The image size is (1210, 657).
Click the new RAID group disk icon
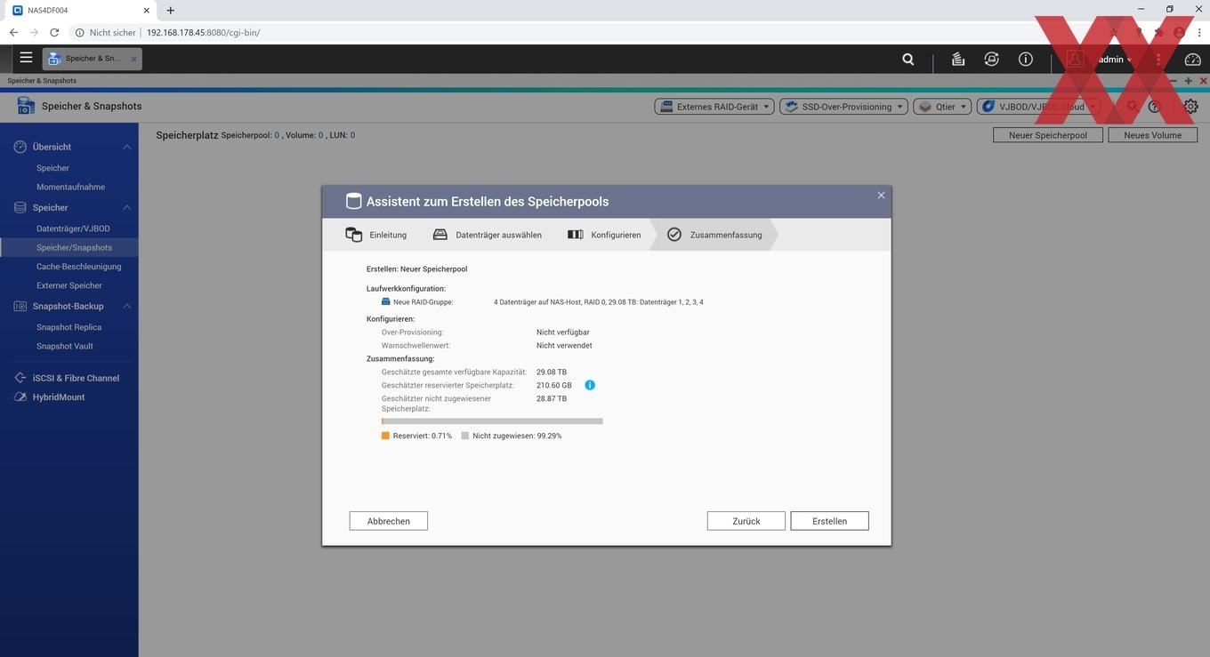click(386, 301)
